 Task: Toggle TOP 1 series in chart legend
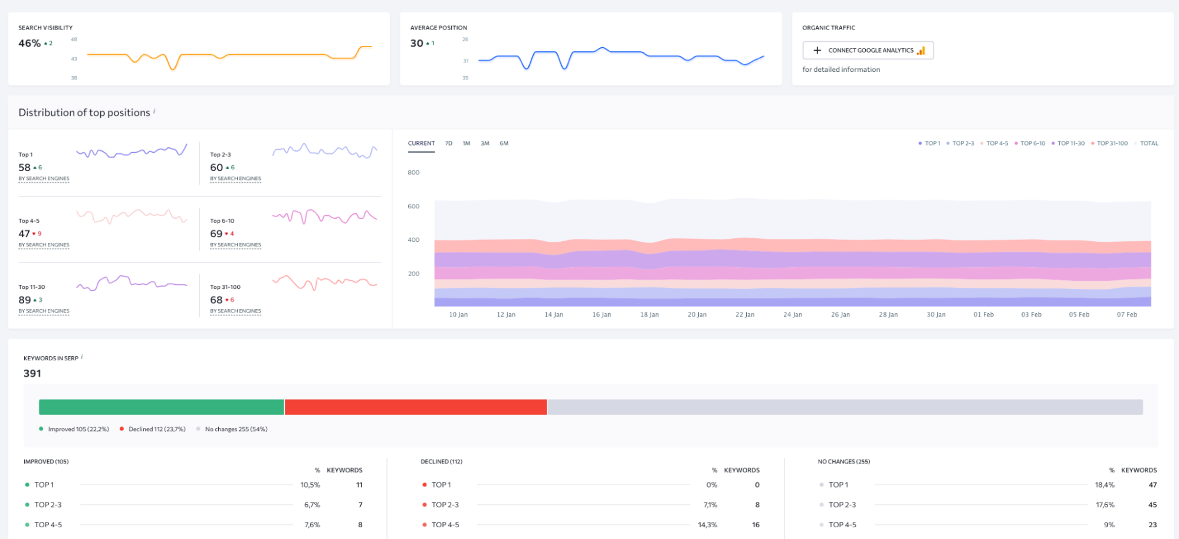pos(930,143)
